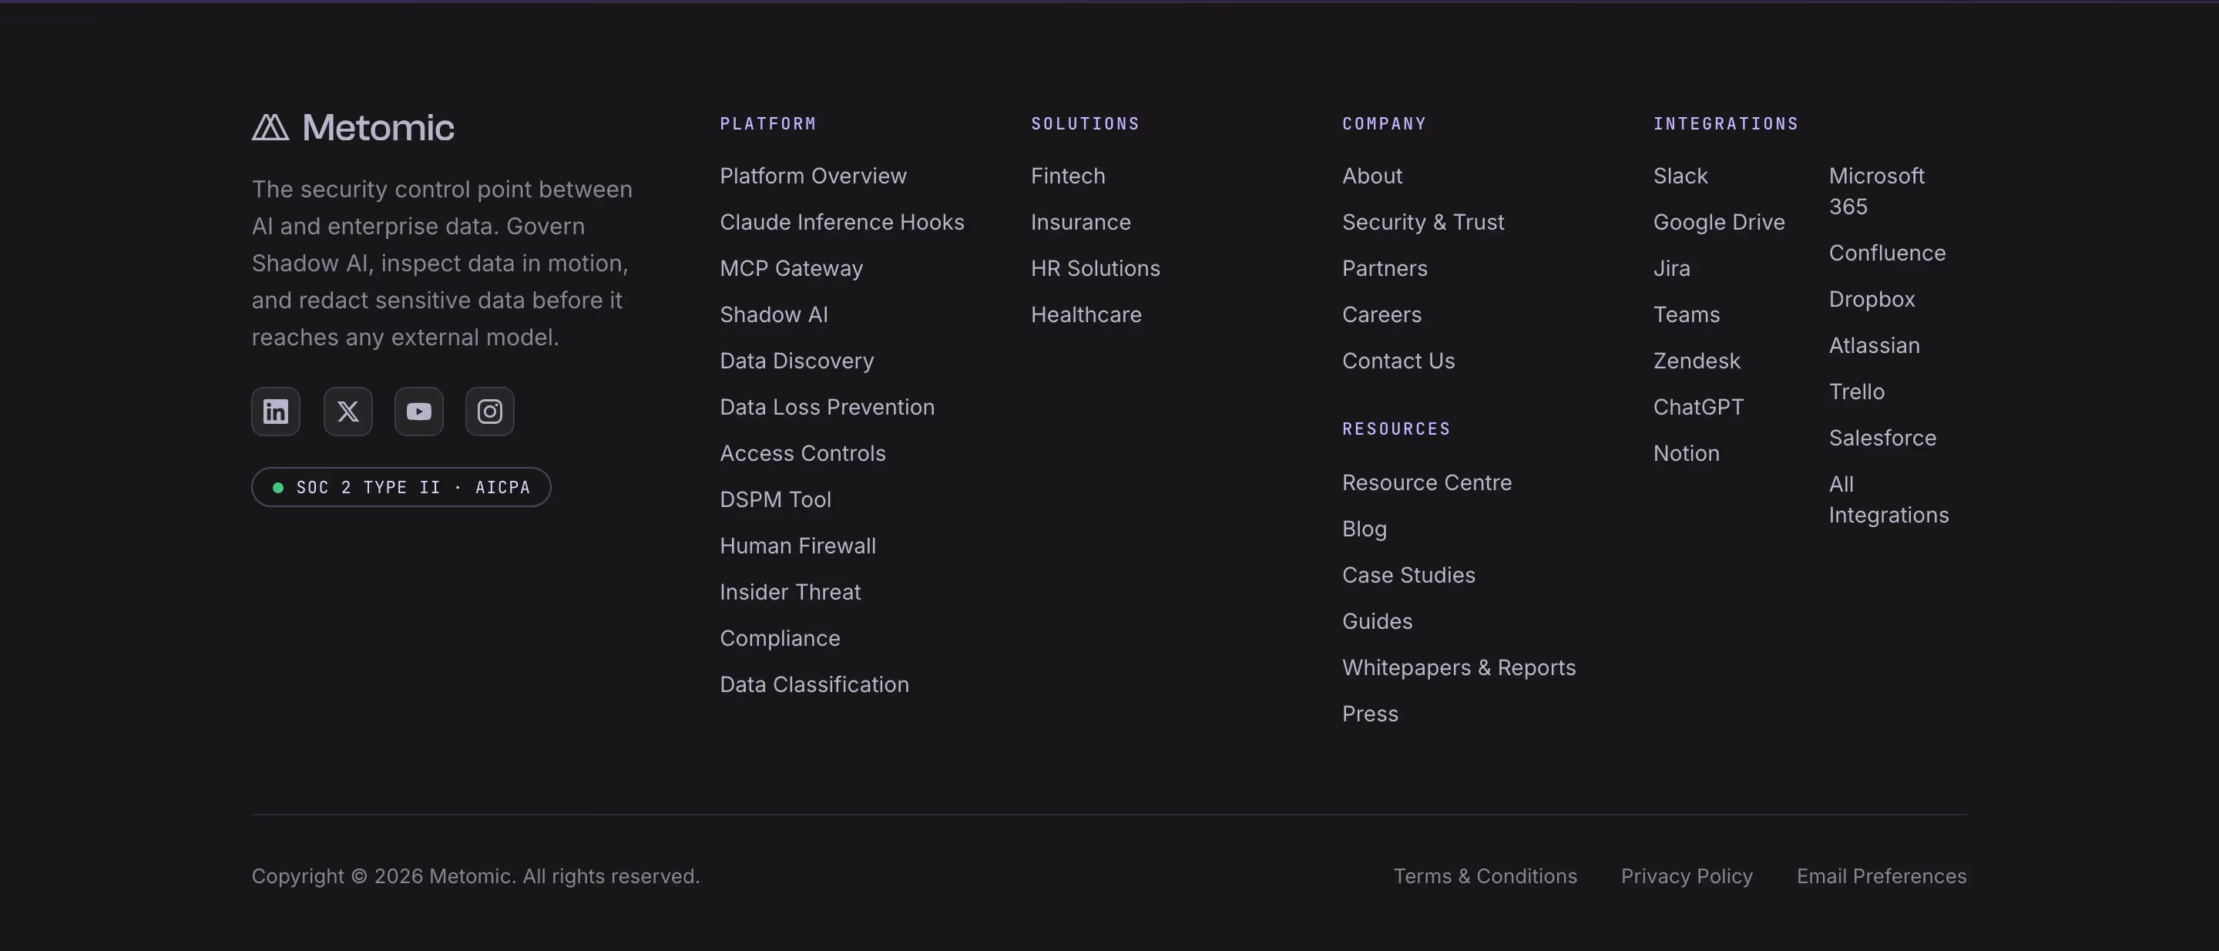2219x951 pixels.
Task: Go to Google Drive integration
Action: pyautogui.click(x=1720, y=222)
